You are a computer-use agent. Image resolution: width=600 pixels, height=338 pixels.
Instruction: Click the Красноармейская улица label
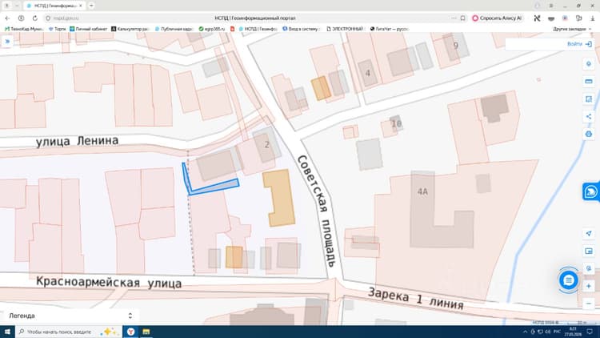[109, 283]
